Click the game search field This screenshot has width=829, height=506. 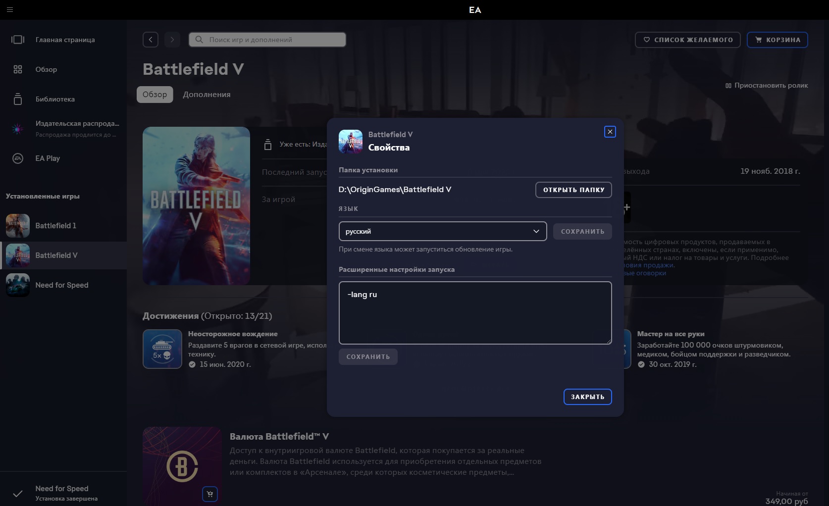coord(267,40)
